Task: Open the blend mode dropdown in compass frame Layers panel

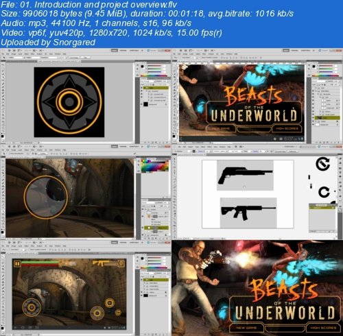Action: pyautogui.click(x=147, y=81)
